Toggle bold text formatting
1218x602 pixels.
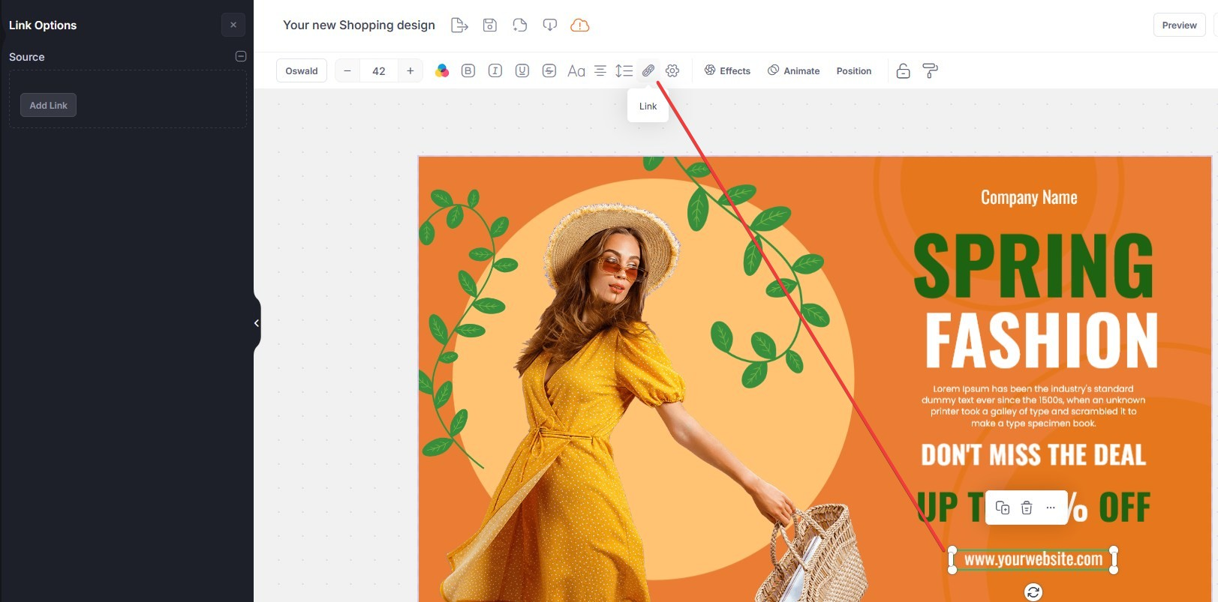click(x=468, y=70)
